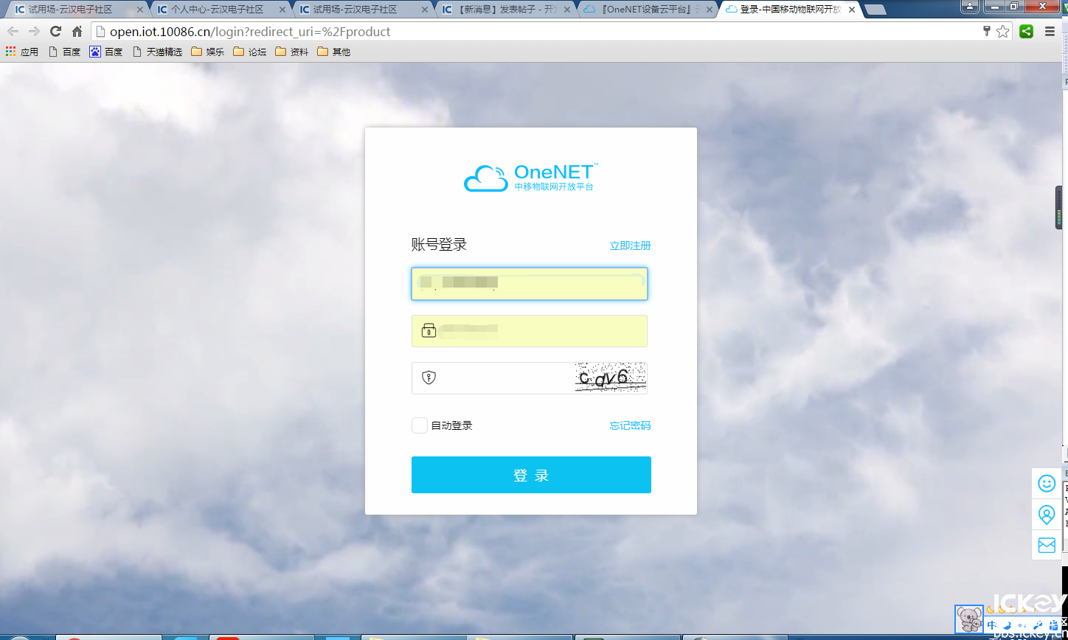Image resolution: width=1068 pixels, height=640 pixels.
Task: Click the OneNET cloud logo
Action: [530, 178]
